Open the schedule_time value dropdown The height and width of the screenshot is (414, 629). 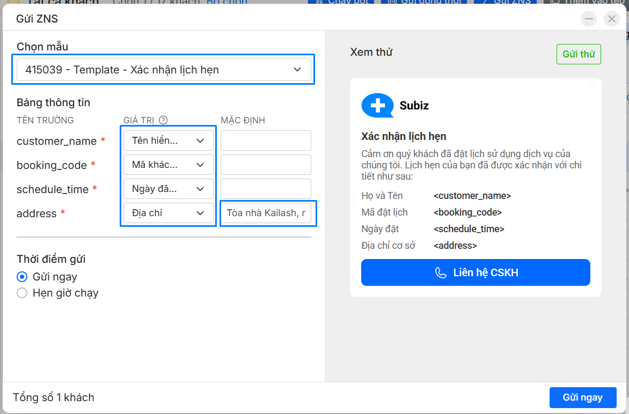(x=169, y=189)
